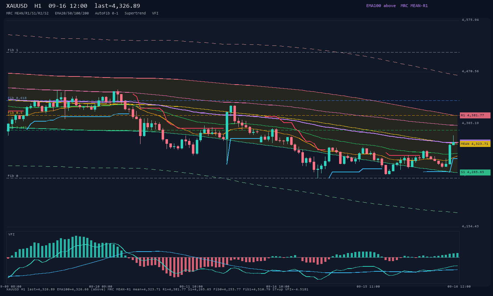Image resolution: width=493 pixels, height=296 pixels.
Task: Click the 4,365.19 price axis label
Action: tap(470, 123)
